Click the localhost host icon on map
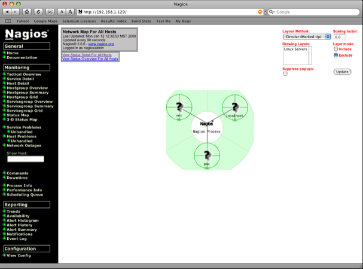Screen dimensions: 363x269 pos(235,107)
